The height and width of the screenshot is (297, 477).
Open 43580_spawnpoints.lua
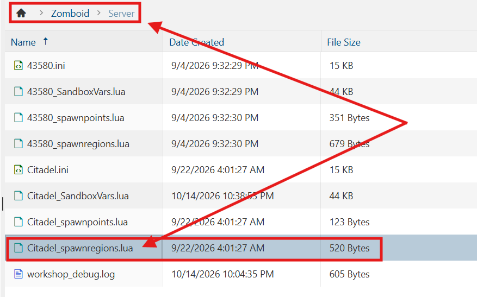[x=76, y=118]
